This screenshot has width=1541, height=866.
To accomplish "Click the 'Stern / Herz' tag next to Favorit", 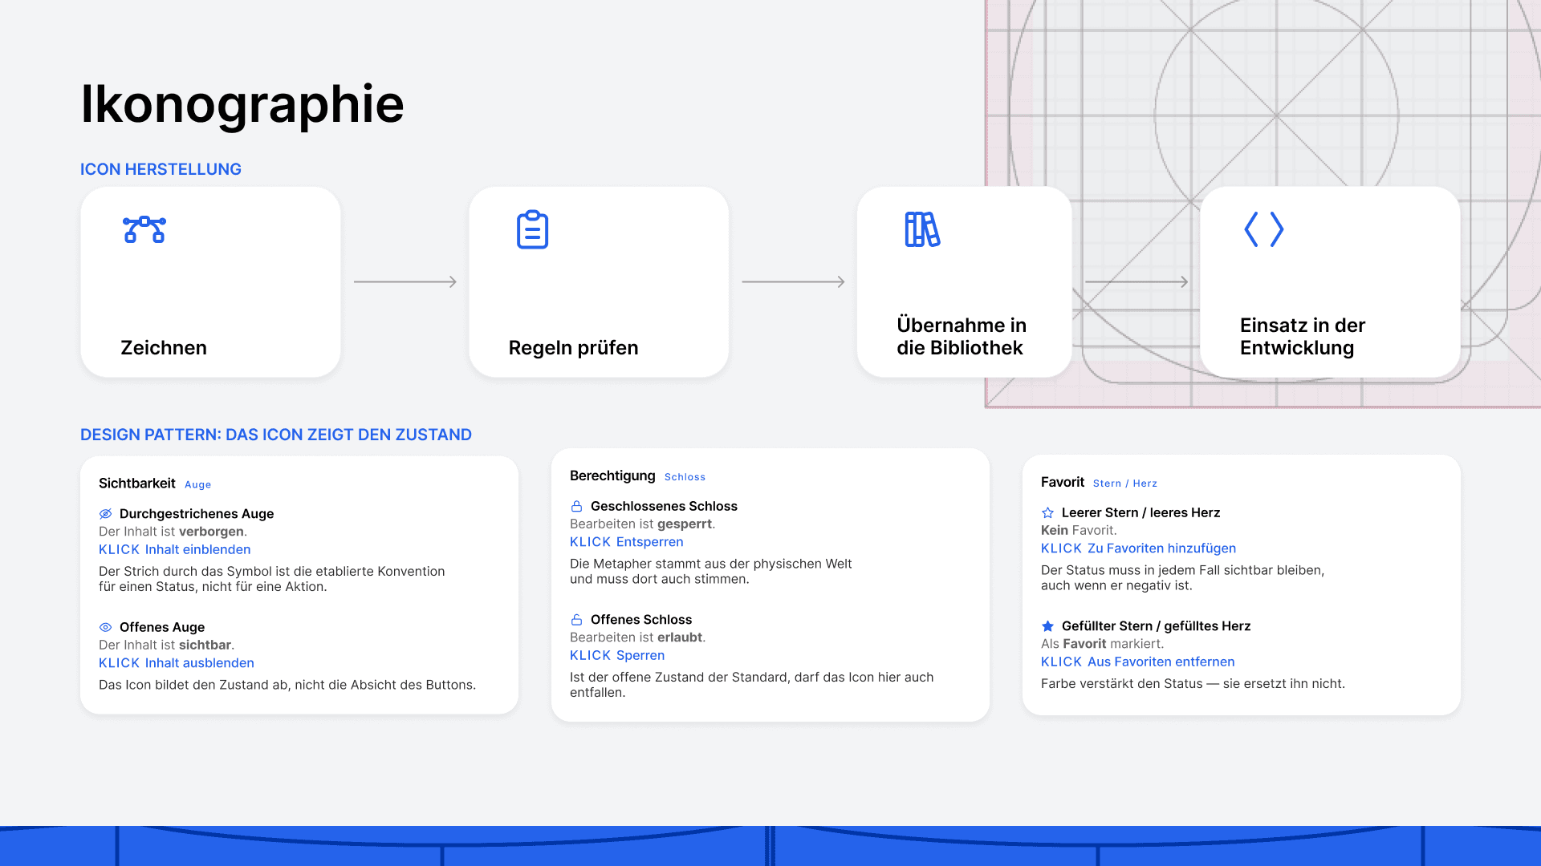I will point(1125,484).
